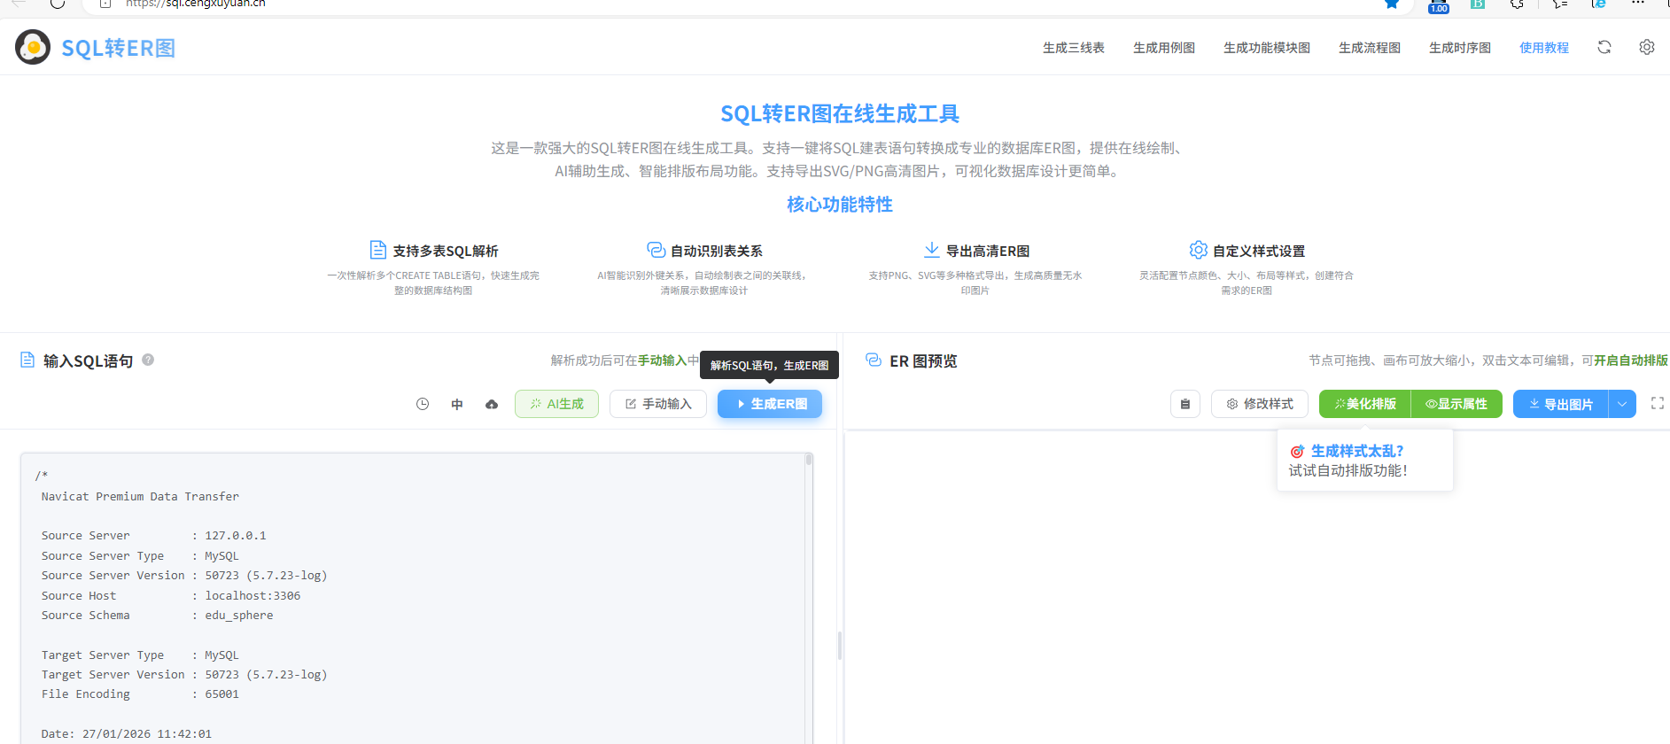Click the SQL转ER图在线生成工具 heading

(840, 114)
